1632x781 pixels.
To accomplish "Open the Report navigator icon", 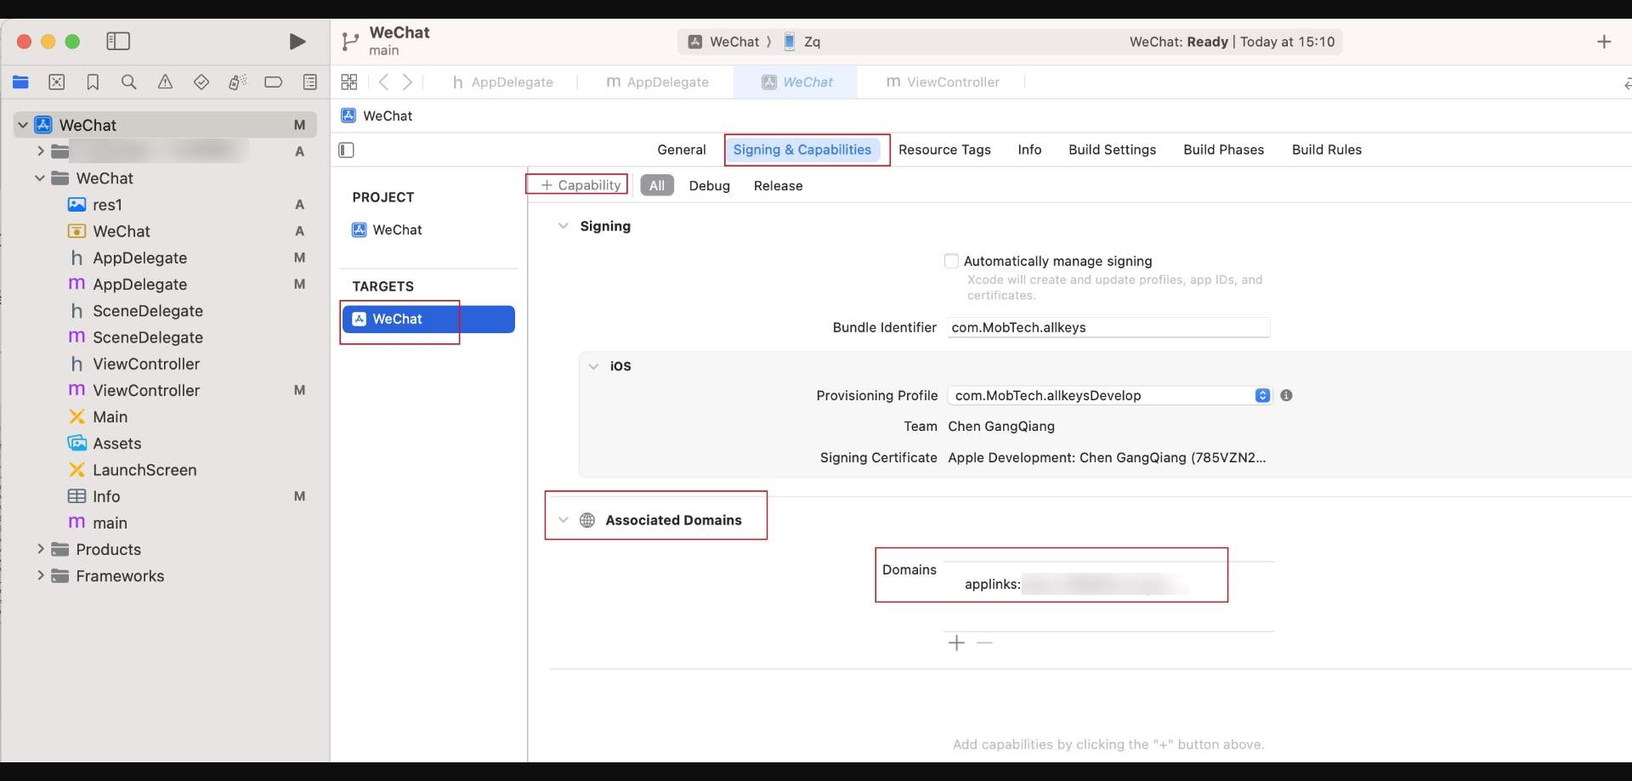I will [x=310, y=82].
